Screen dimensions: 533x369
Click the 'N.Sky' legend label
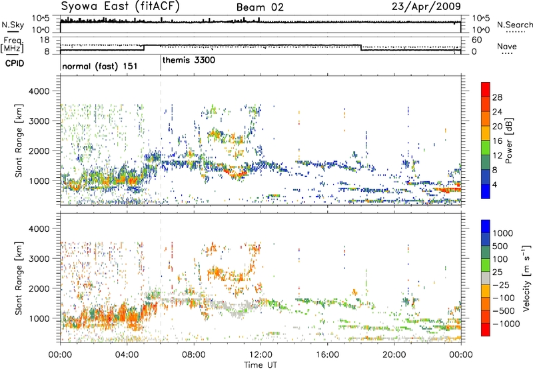(x=13, y=25)
